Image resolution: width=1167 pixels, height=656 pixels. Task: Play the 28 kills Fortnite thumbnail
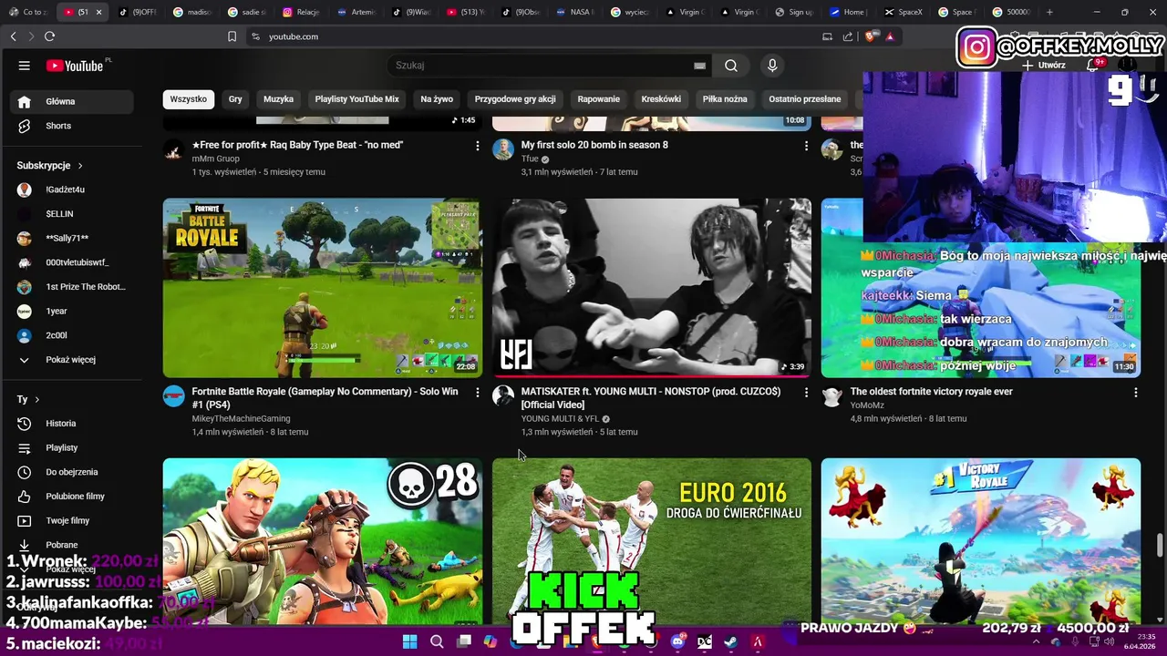click(x=323, y=541)
